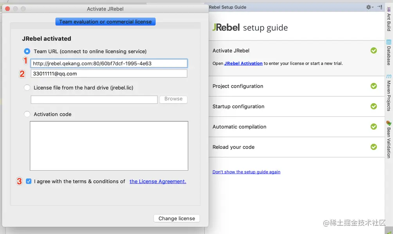Click into the Team URL text field
The height and width of the screenshot is (234, 393).
[x=109, y=63]
